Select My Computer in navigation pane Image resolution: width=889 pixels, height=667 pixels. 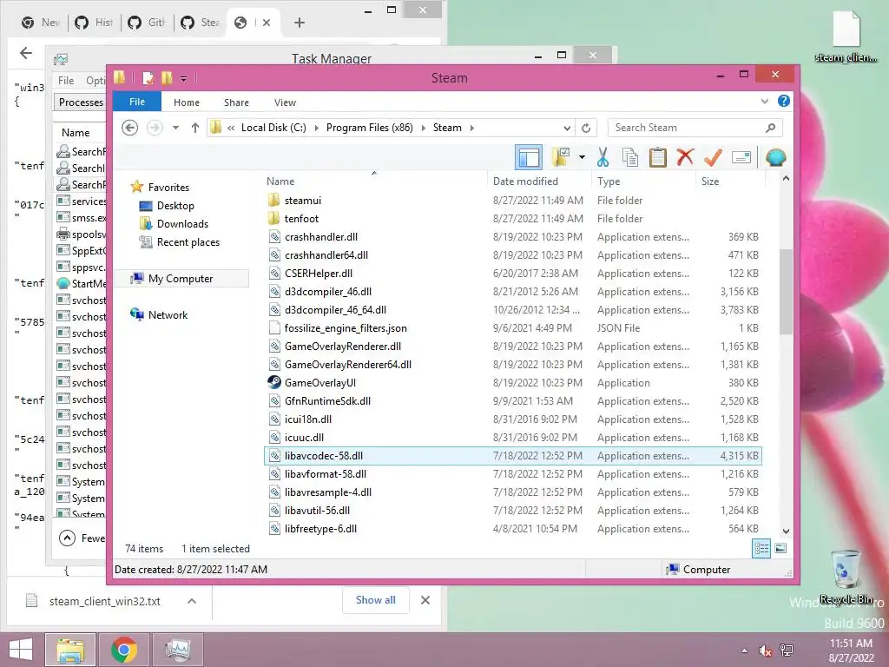[181, 279]
